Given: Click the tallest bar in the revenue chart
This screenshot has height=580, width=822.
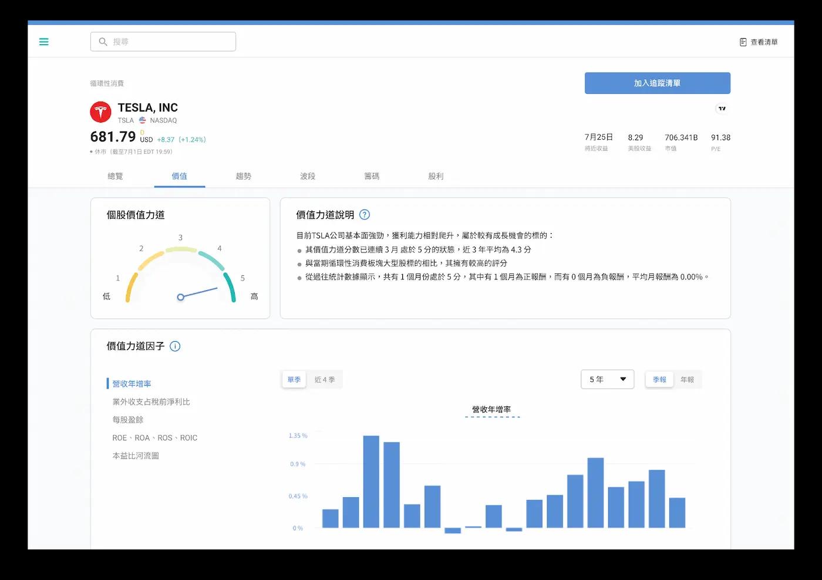Looking at the screenshot, I should (x=371, y=481).
